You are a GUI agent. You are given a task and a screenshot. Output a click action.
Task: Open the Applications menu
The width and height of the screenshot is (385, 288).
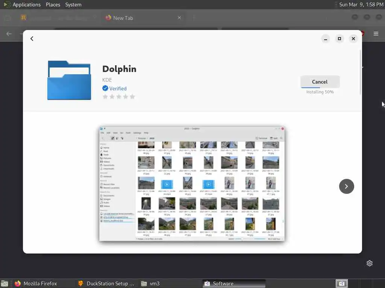pyautogui.click(x=27, y=4)
